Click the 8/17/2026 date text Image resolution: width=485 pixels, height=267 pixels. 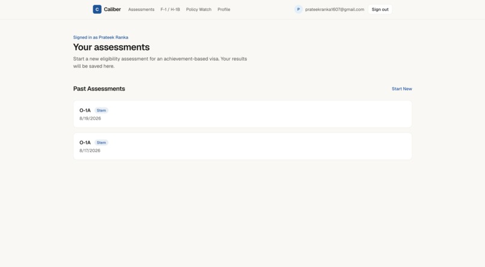click(90, 150)
